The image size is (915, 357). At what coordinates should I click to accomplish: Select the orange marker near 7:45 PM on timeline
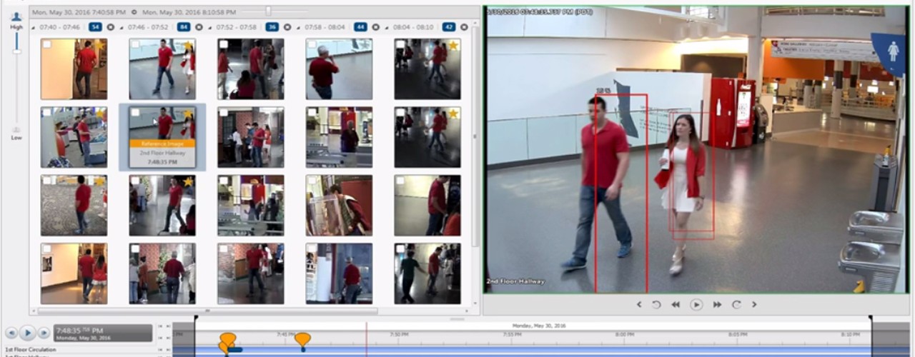coord(302,338)
